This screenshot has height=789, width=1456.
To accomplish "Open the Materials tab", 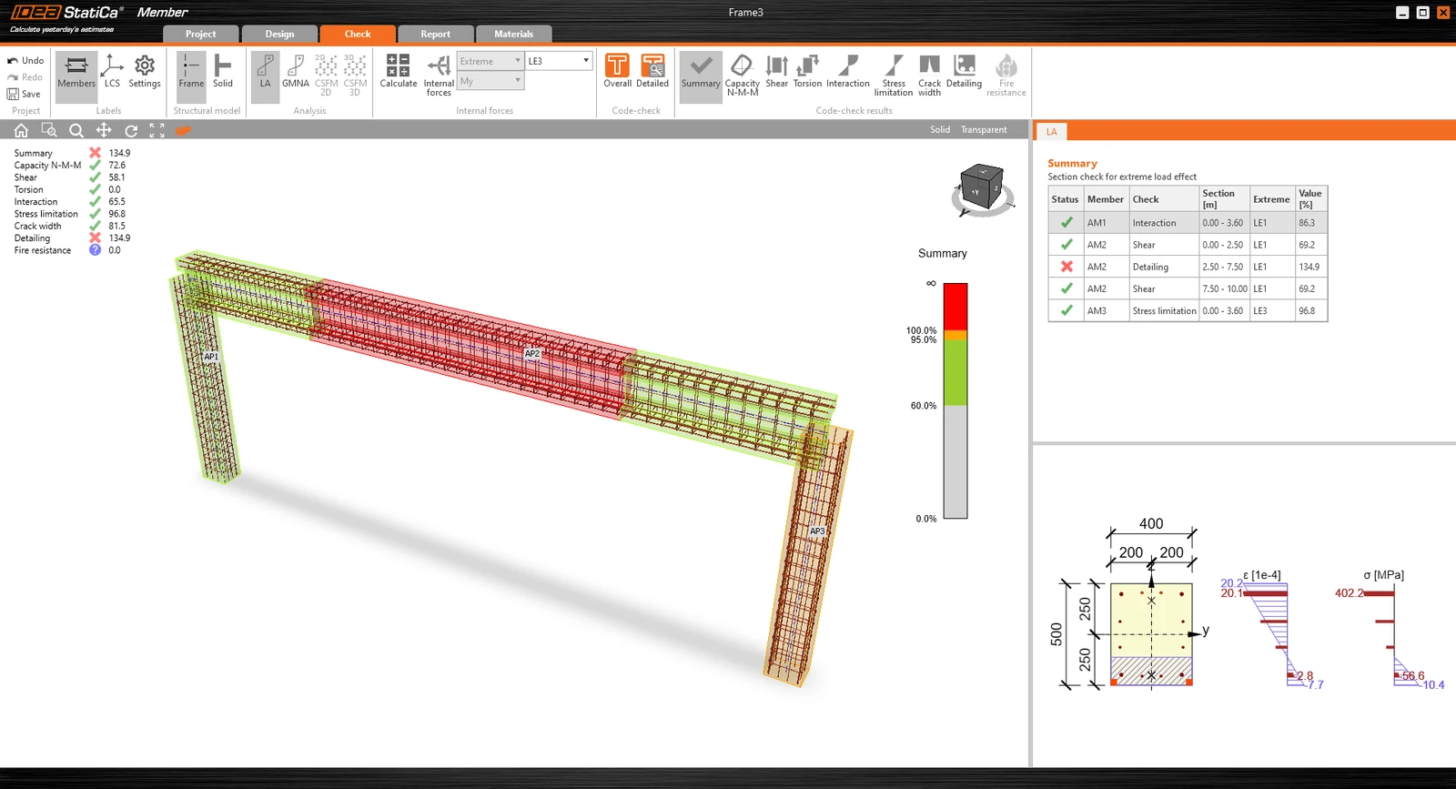I will 513,34.
